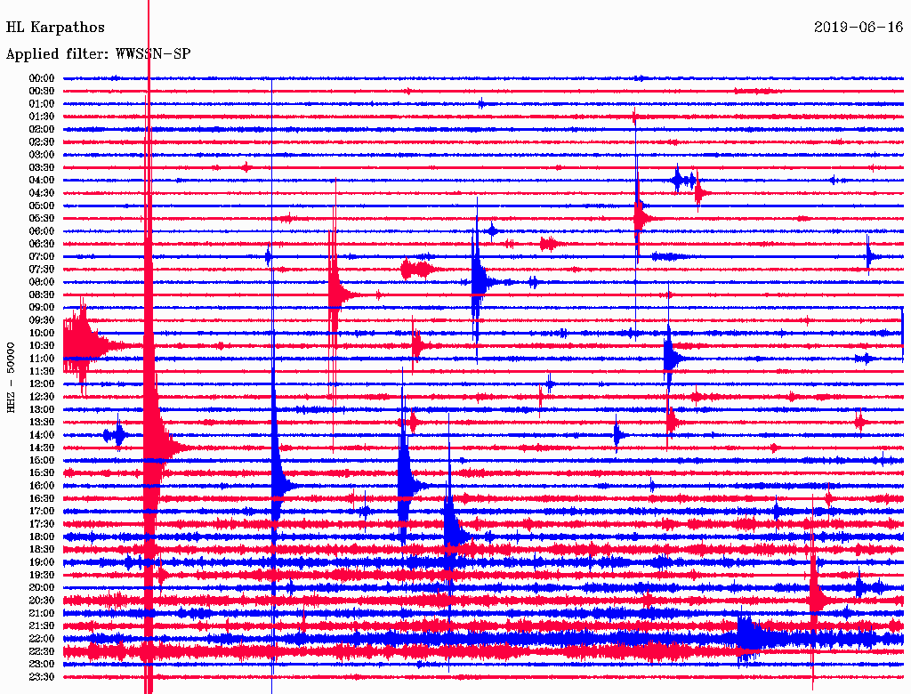
Task: Click the 'Applied filter: WWSSN-SP' label
Action: point(98,54)
